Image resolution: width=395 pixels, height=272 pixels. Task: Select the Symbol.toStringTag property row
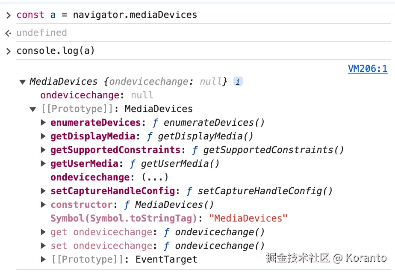click(x=169, y=218)
